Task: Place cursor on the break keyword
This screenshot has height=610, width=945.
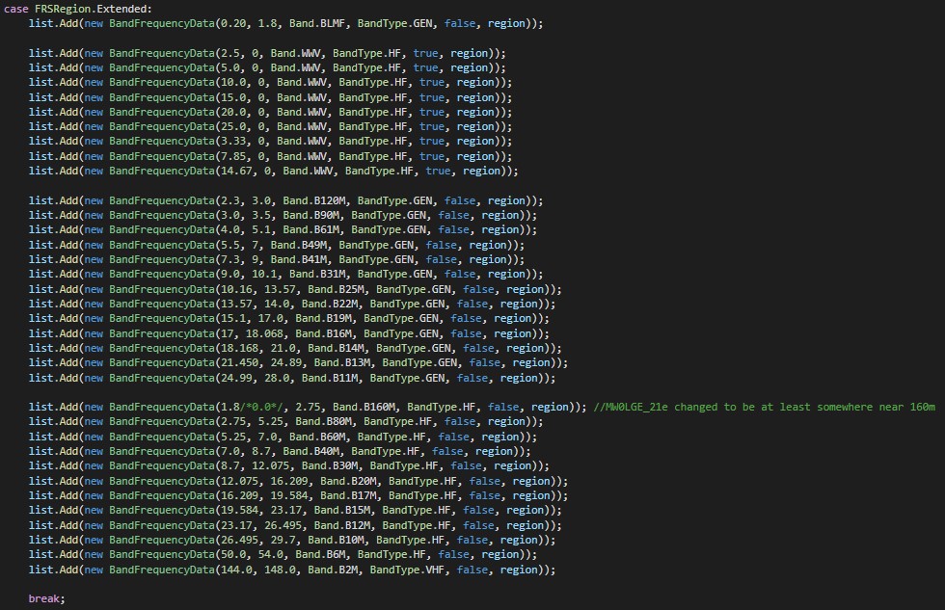Action: [45, 598]
